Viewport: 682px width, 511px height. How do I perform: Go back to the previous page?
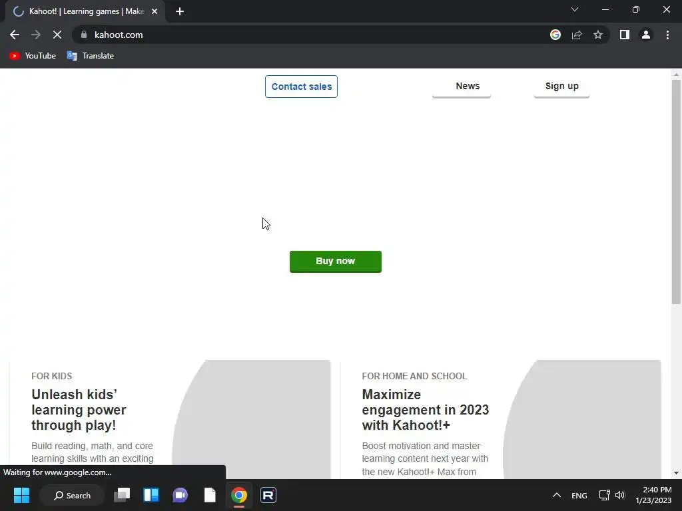[15, 35]
